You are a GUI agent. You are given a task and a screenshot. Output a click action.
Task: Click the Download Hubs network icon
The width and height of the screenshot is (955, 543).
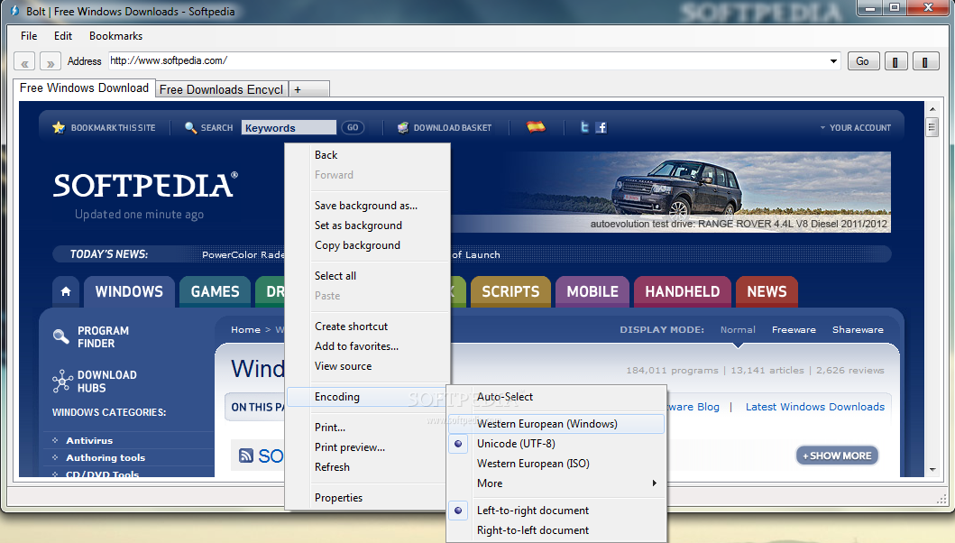[61, 381]
